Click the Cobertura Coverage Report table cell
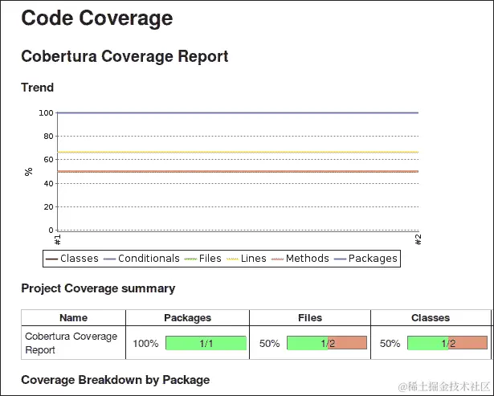494x396 pixels. [73, 343]
